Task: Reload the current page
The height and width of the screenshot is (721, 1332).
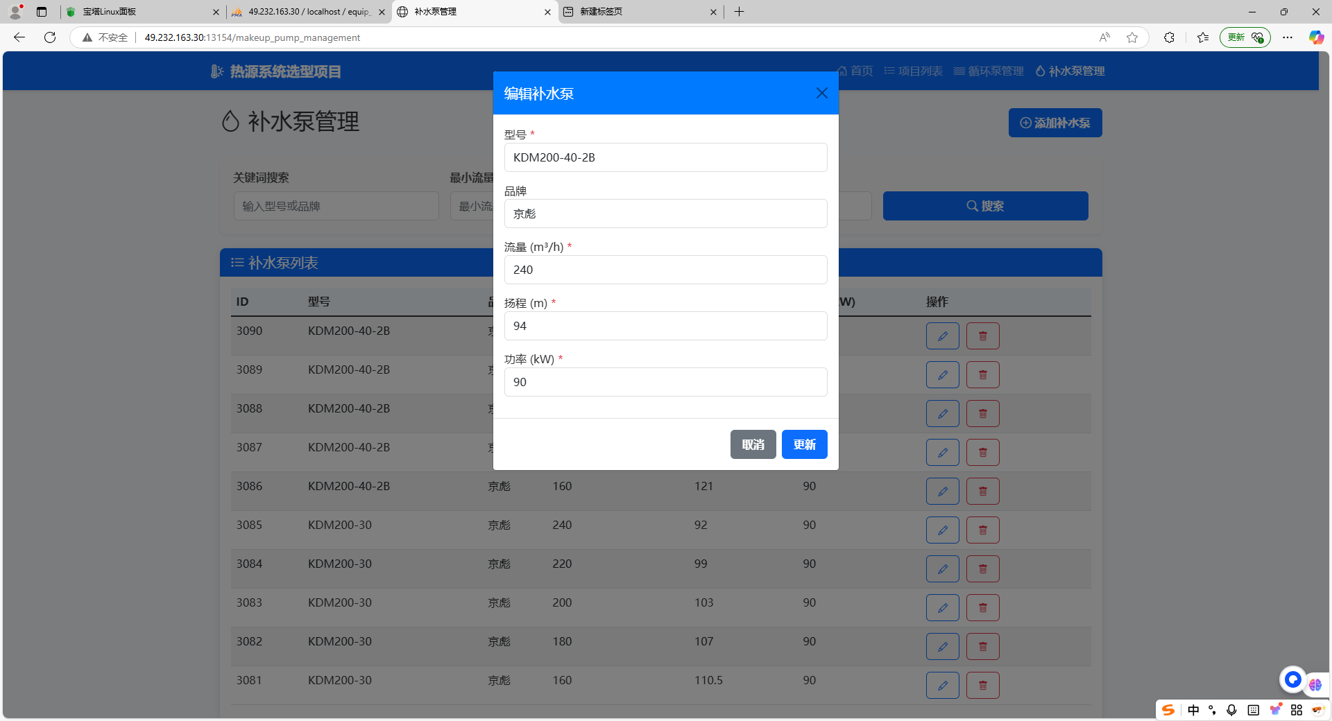Action: point(50,37)
